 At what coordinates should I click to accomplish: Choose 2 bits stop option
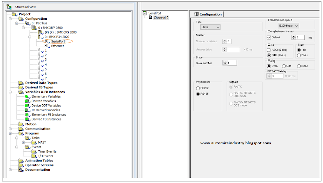pyautogui.click(x=299, y=55)
